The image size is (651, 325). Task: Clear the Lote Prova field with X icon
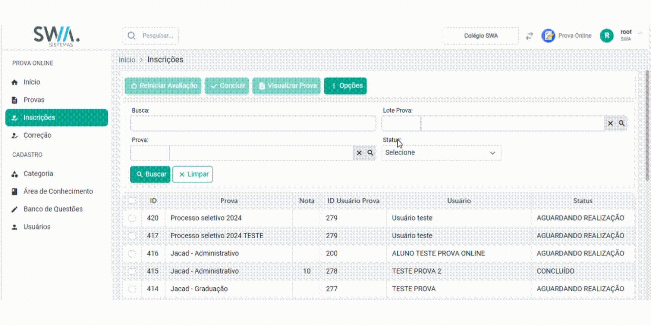coord(610,123)
